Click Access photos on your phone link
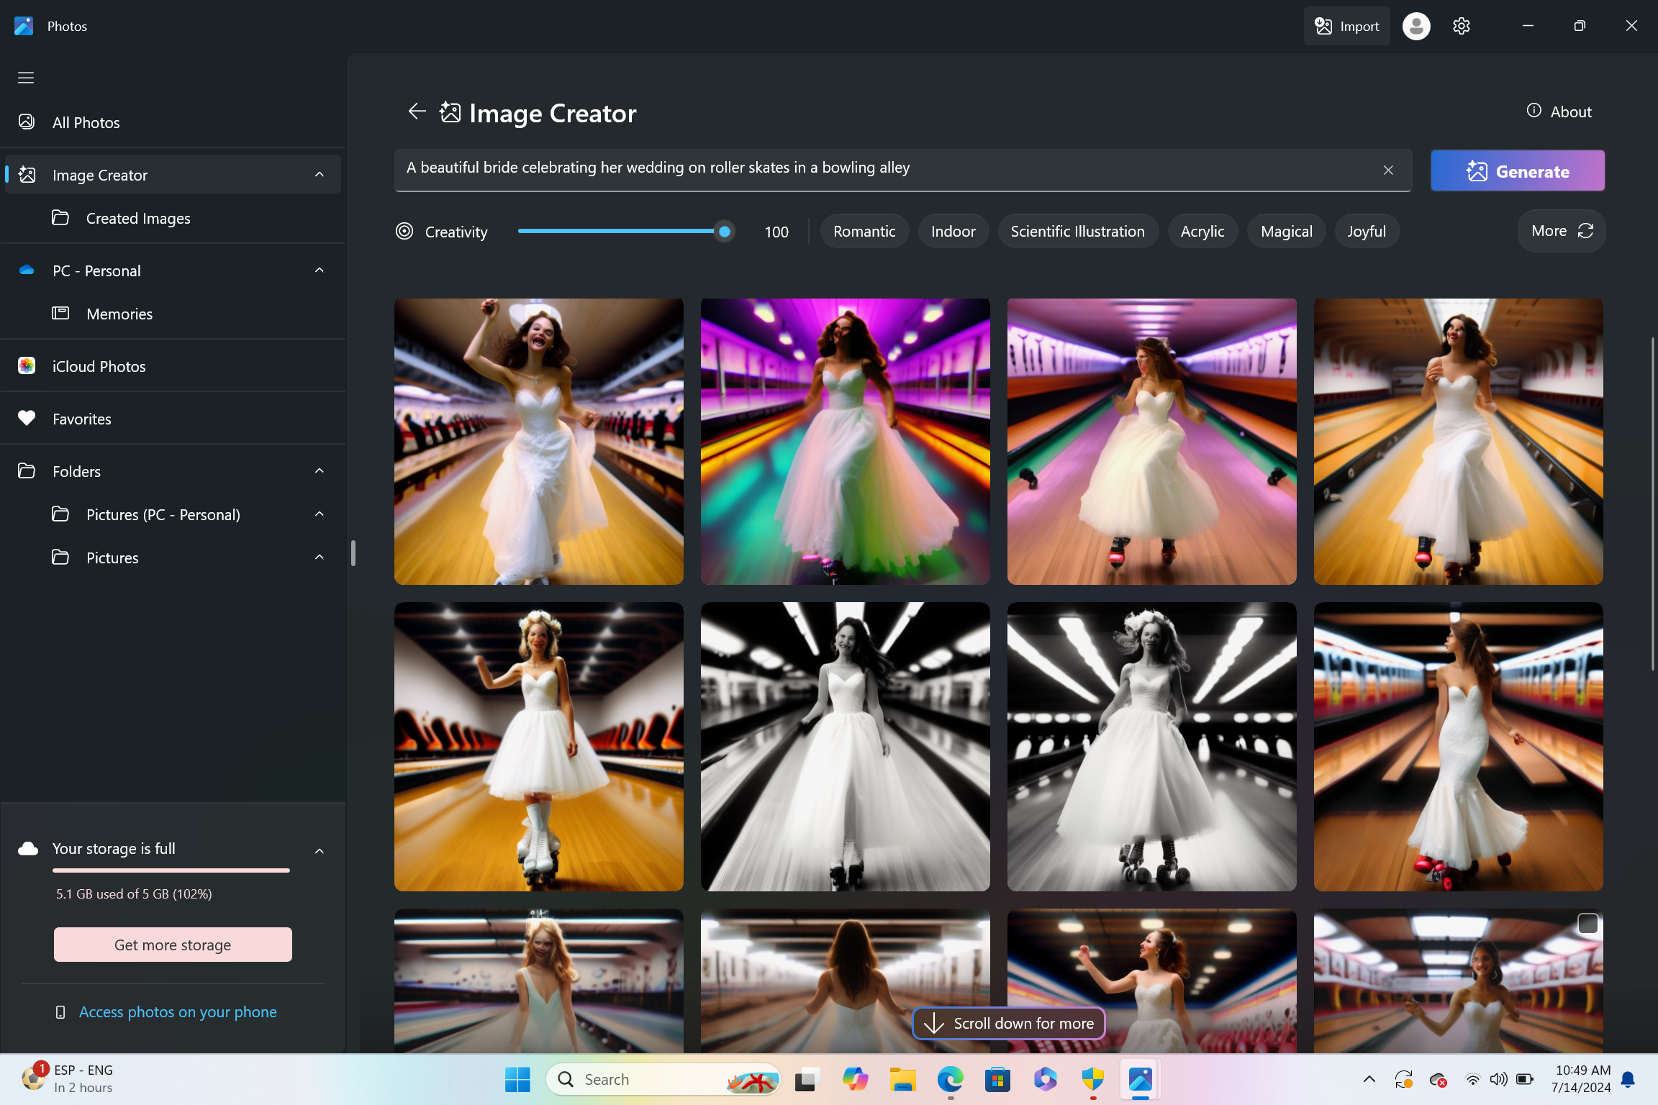This screenshot has height=1105, width=1658. coord(177,1011)
